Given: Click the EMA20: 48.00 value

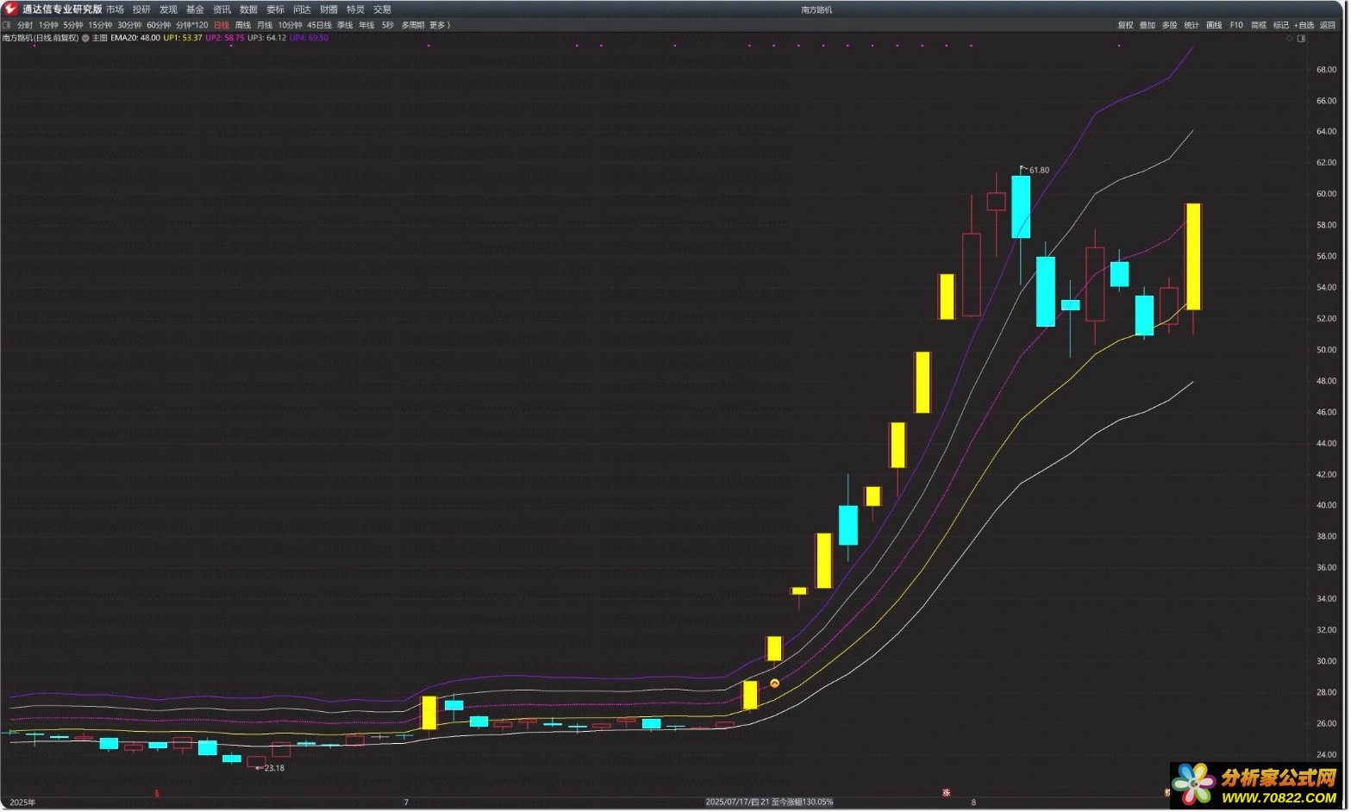Looking at the screenshot, I should point(135,38).
